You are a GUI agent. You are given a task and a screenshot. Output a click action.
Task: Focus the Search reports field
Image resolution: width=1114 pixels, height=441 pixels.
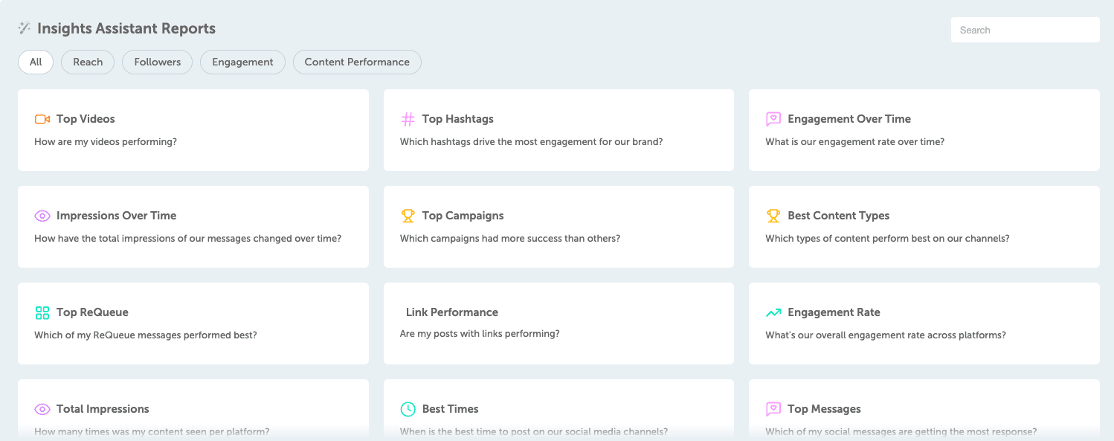[1025, 30]
